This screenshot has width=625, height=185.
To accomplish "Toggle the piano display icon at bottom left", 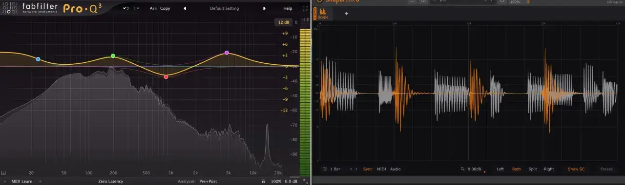I will [x=3, y=173].
